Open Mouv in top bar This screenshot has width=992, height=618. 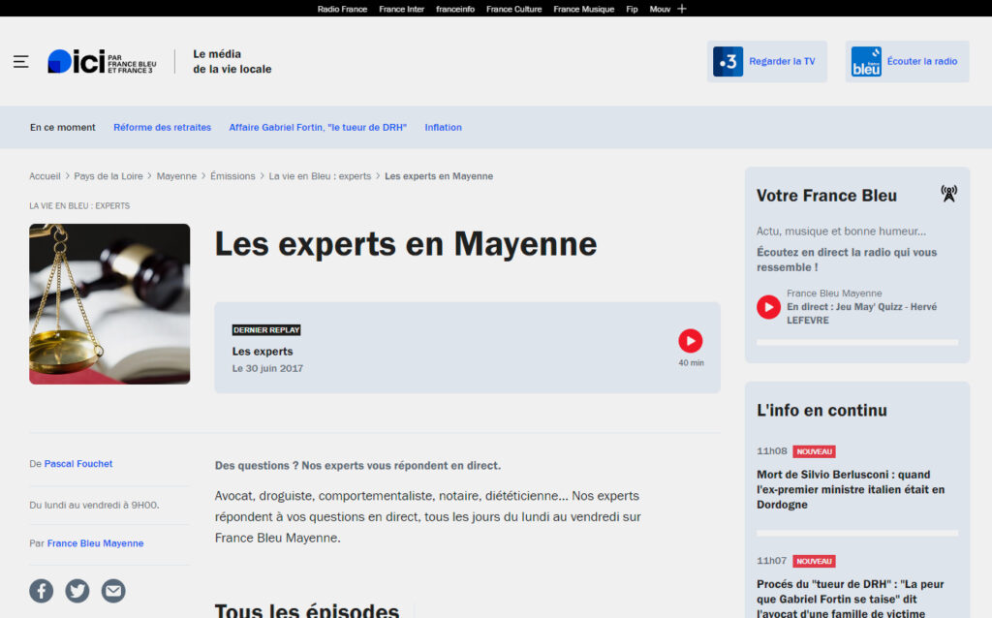660,9
